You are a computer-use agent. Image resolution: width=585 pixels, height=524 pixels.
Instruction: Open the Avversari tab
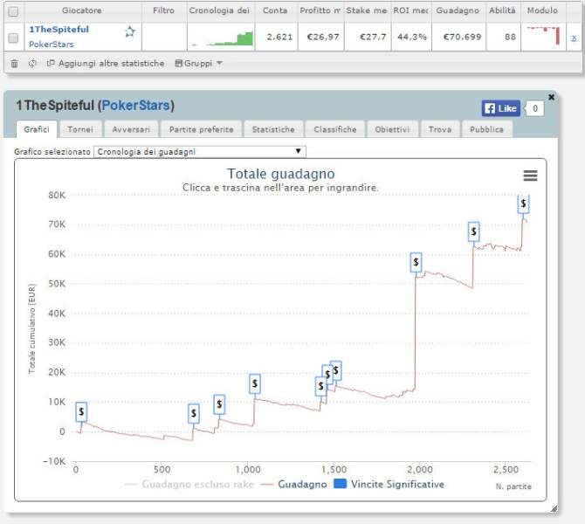pos(131,129)
